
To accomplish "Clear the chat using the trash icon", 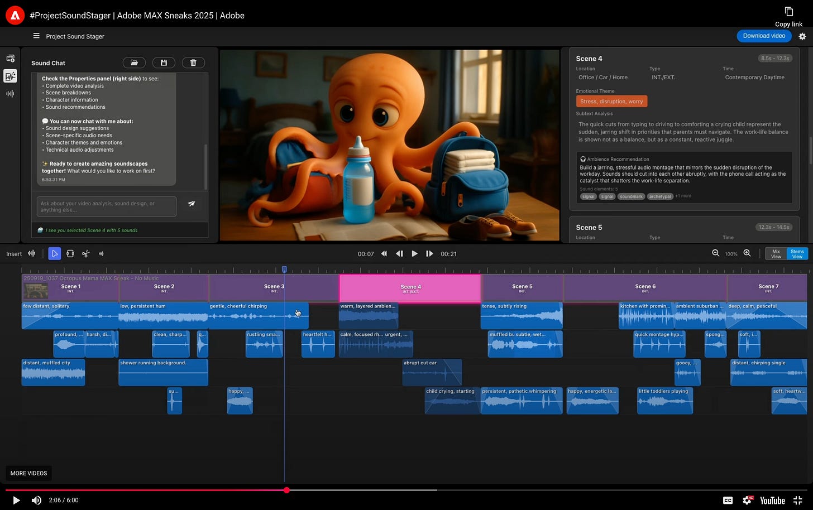I will [x=193, y=62].
